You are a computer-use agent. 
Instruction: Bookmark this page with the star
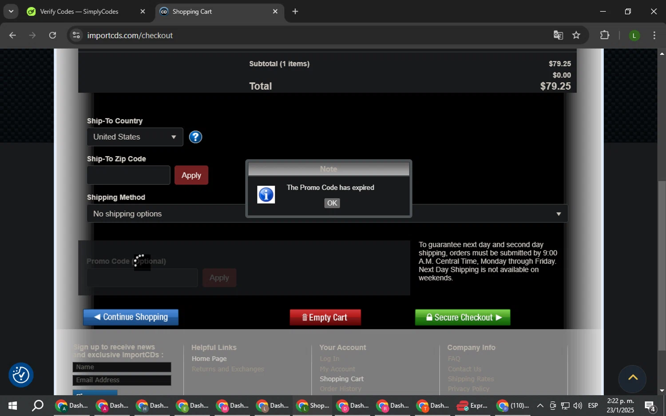(576, 35)
